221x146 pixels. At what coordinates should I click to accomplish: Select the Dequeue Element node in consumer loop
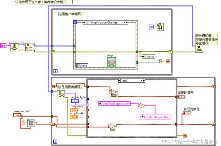(61, 94)
